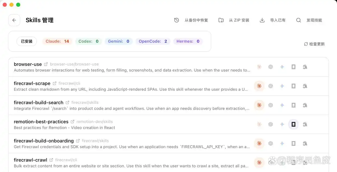Click Codex icon on firecrawl-build-search row
Image resolution: width=337 pixels, height=172 pixels.
point(271,105)
